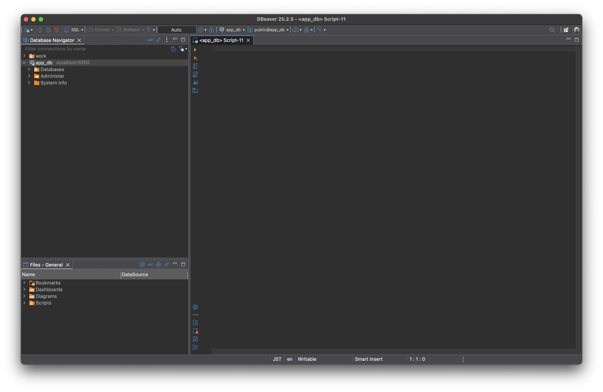The image size is (603, 392).
Task: Click the Explain execution plan icon
Action: (195, 74)
